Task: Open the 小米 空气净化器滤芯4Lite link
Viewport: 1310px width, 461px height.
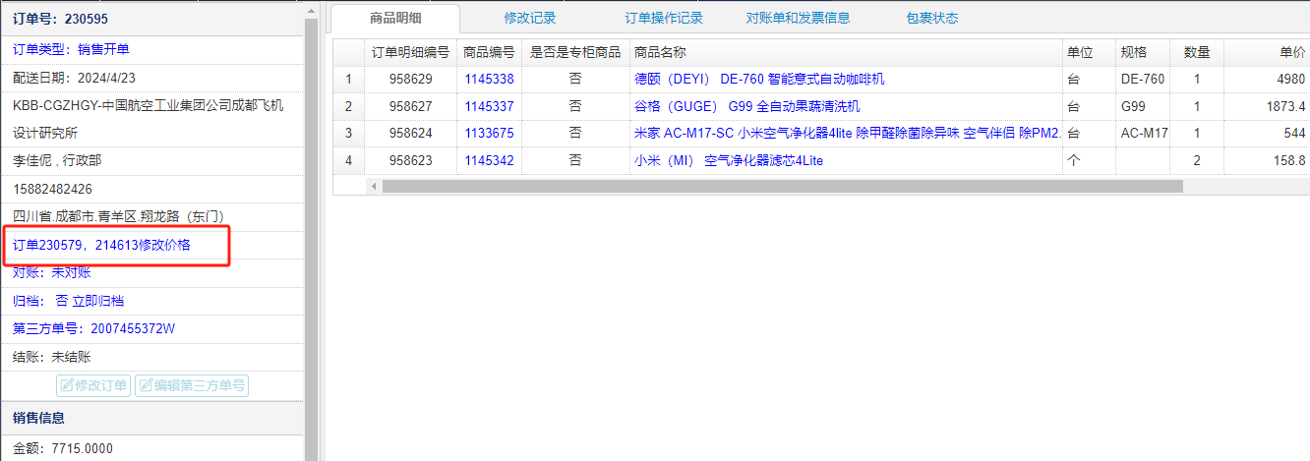Action: [x=729, y=160]
